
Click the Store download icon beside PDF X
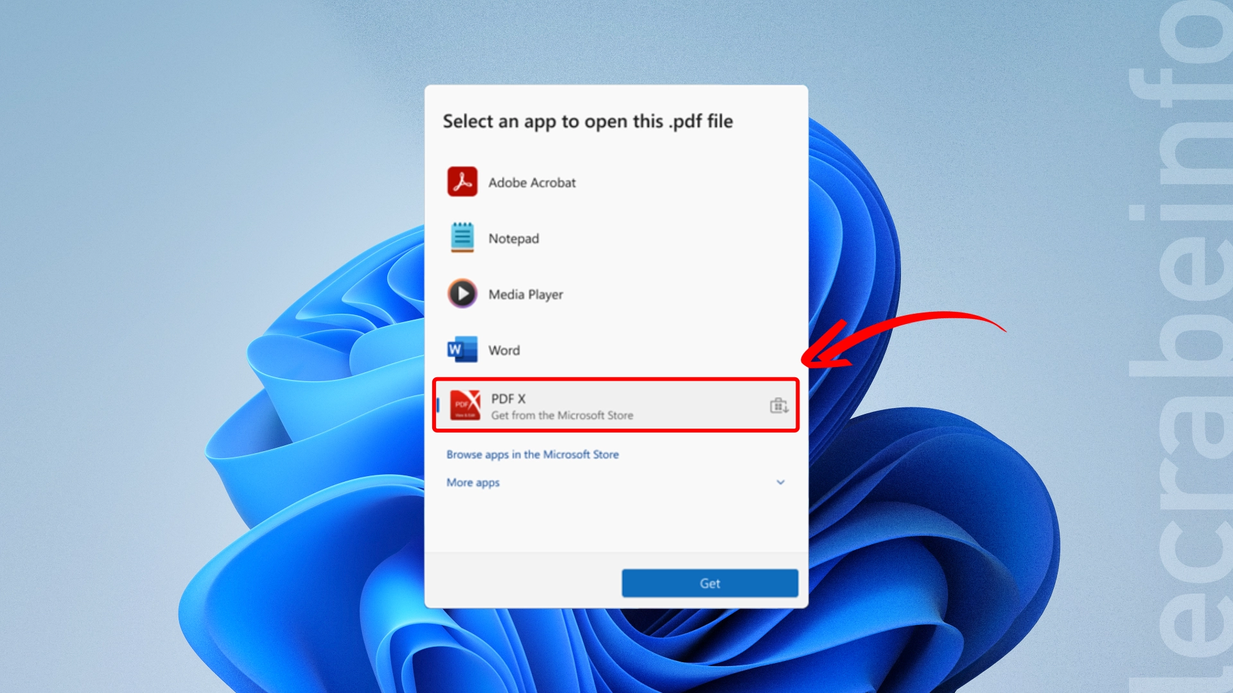pos(778,406)
